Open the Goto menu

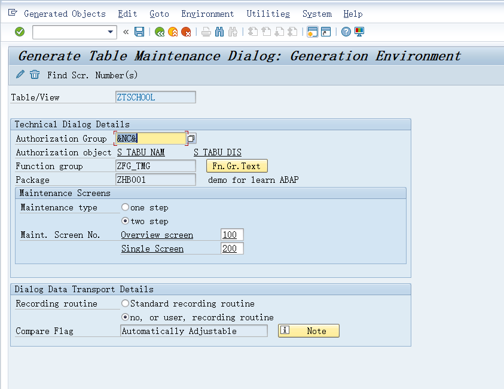coord(159,14)
